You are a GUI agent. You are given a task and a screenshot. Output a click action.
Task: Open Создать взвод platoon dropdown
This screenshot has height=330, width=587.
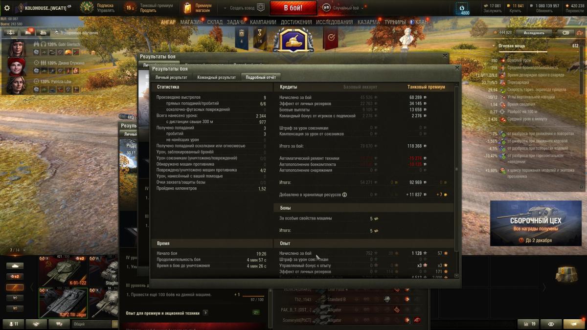243,8
